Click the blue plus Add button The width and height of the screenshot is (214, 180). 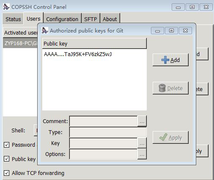point(170,60)
